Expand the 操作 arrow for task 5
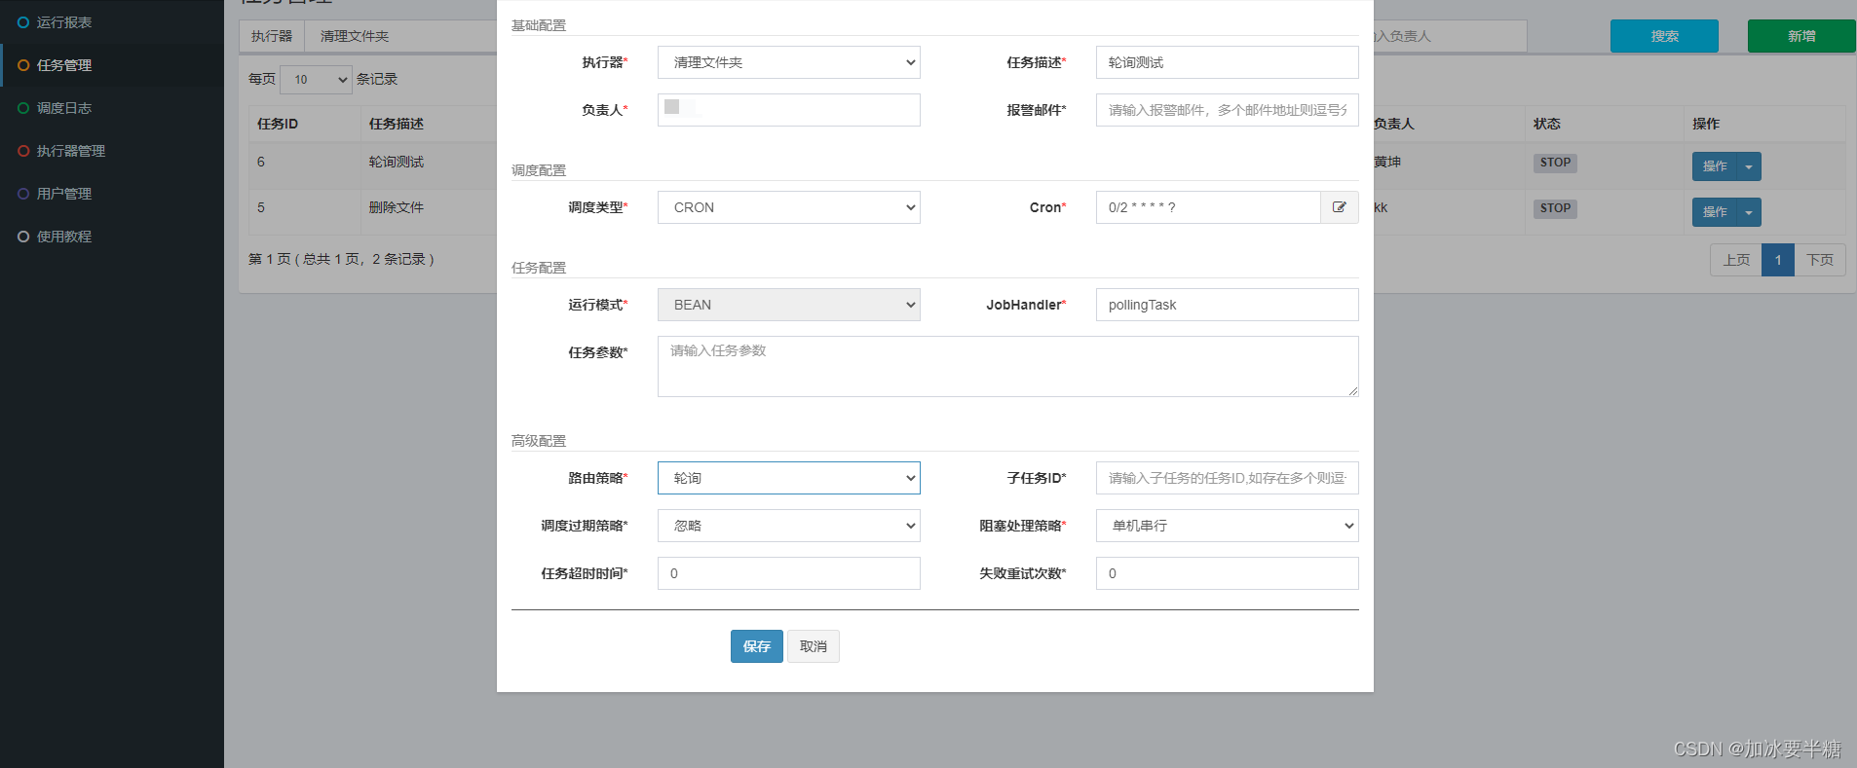This screenshot has width=1857, height=768. tap(1749, 212)
